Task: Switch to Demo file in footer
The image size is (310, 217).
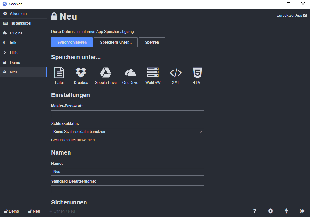Action: point(12,211)
